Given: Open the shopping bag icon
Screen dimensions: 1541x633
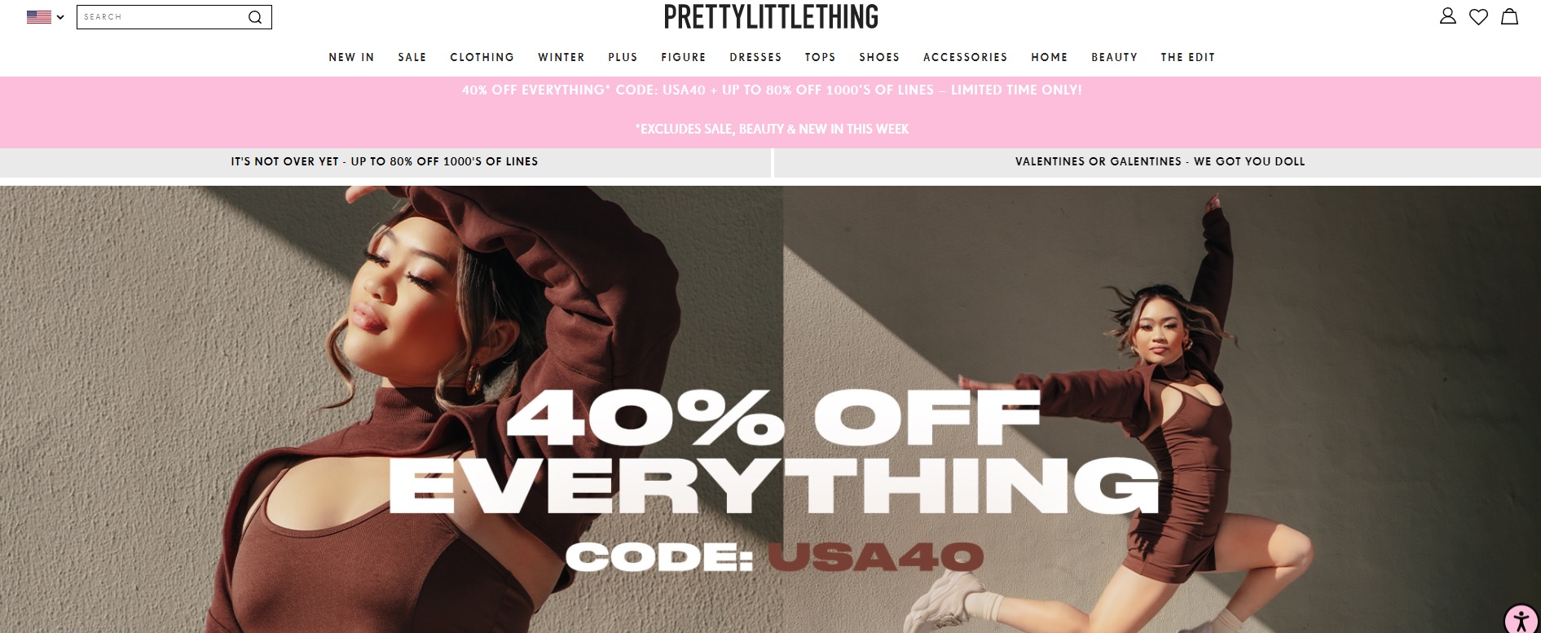Looking at the screenshot, I should 1509,16.
